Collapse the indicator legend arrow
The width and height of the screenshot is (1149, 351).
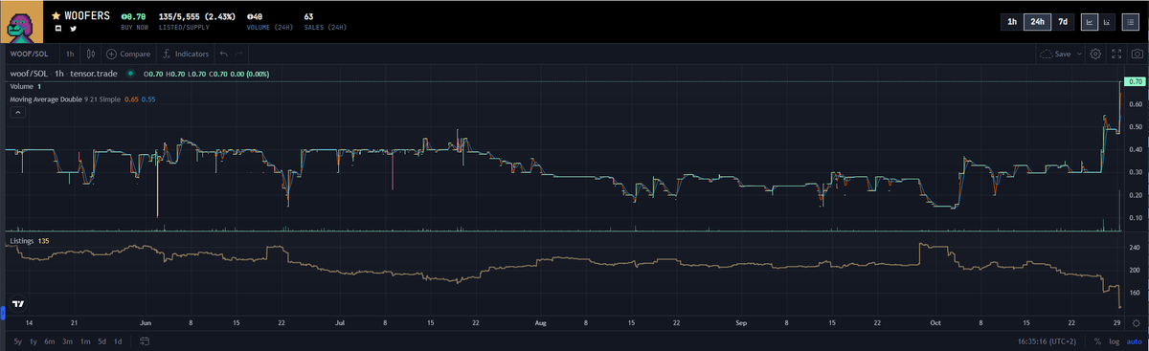[17, 113]
